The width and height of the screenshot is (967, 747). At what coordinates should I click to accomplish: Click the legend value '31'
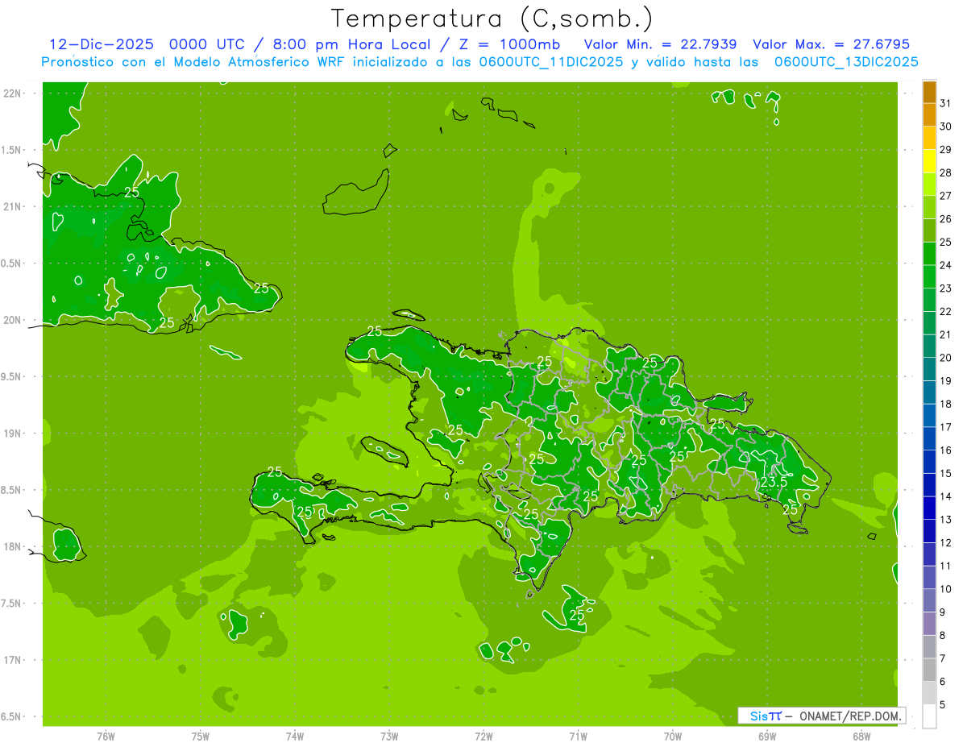click(x=946, y=103)
